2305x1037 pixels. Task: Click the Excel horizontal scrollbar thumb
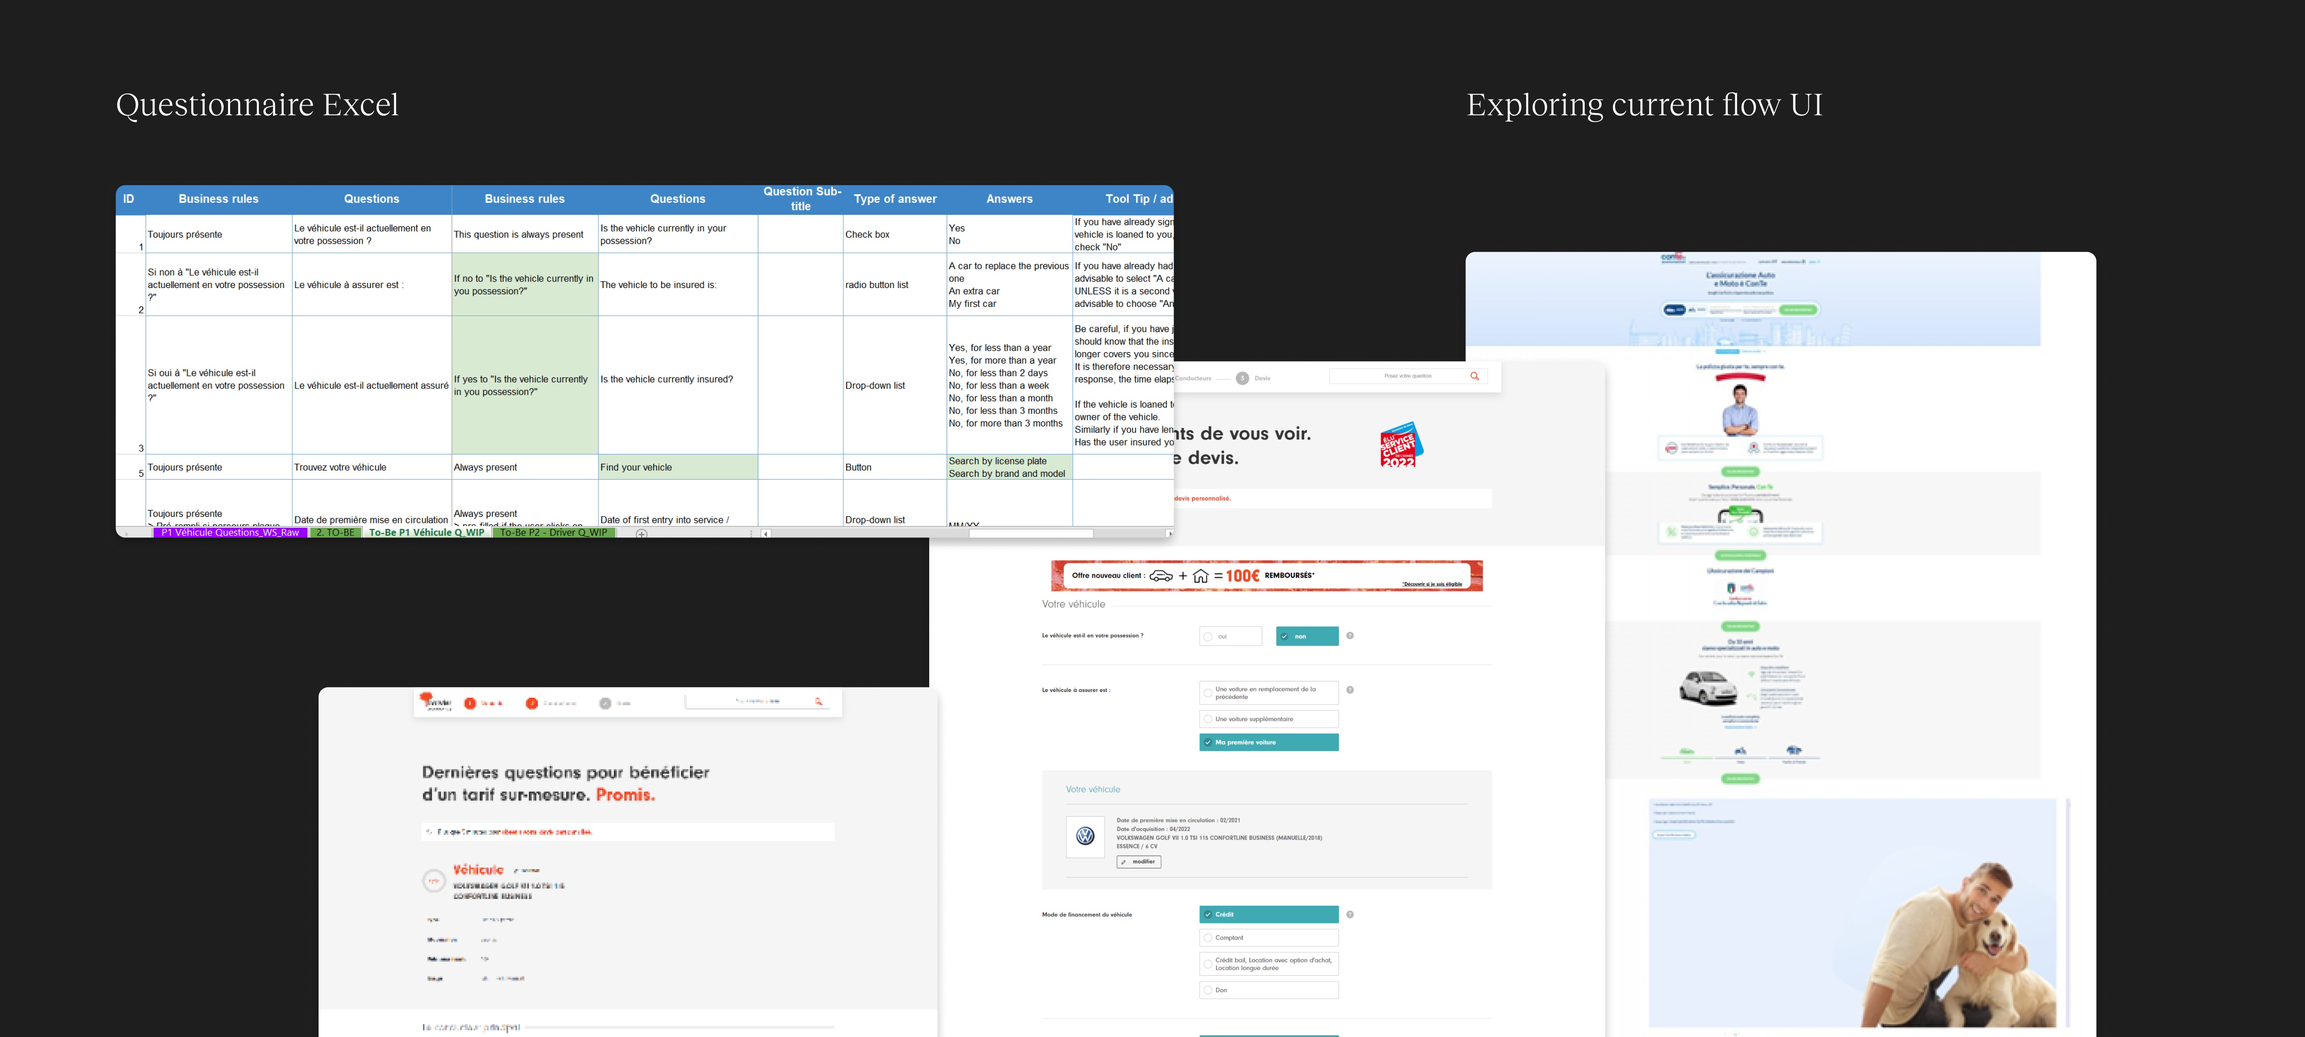click(1031, 533)
